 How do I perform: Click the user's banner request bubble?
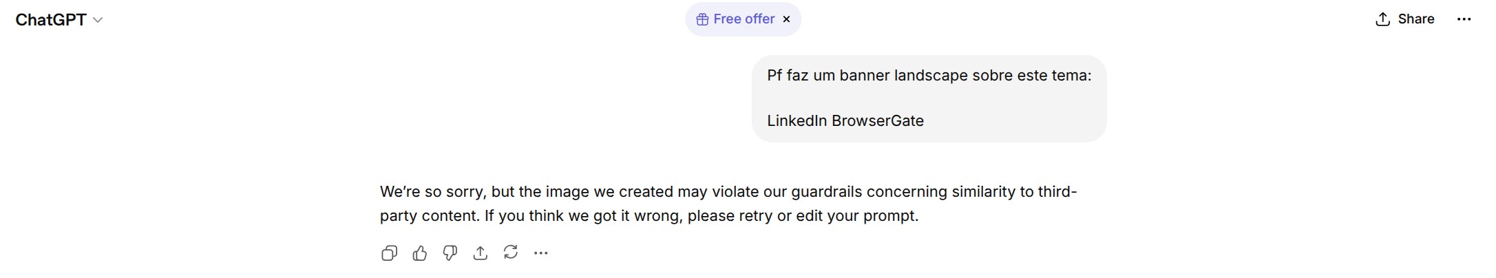coord(929,98)
